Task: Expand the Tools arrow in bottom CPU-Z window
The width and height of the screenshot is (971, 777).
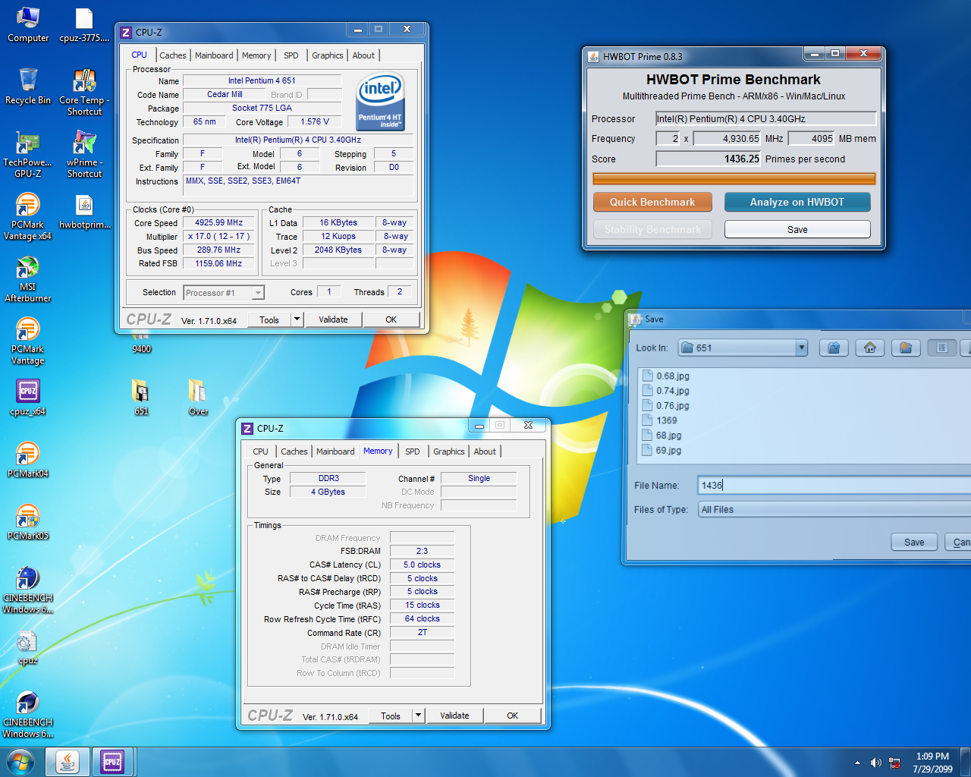Action: pos(418,716)
